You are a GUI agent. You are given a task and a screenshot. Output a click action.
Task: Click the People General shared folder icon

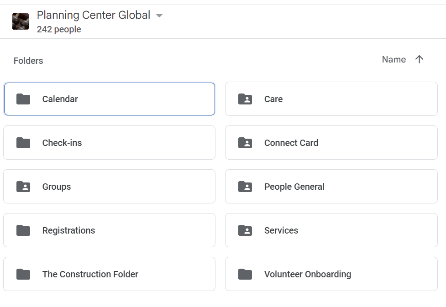pyautogui.click(x=245, y=187)
